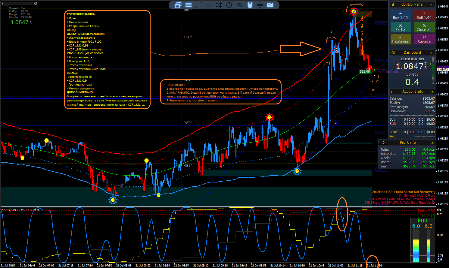Click the circular sync icon in toolbar
449x268 pixels.
[239, 5]
